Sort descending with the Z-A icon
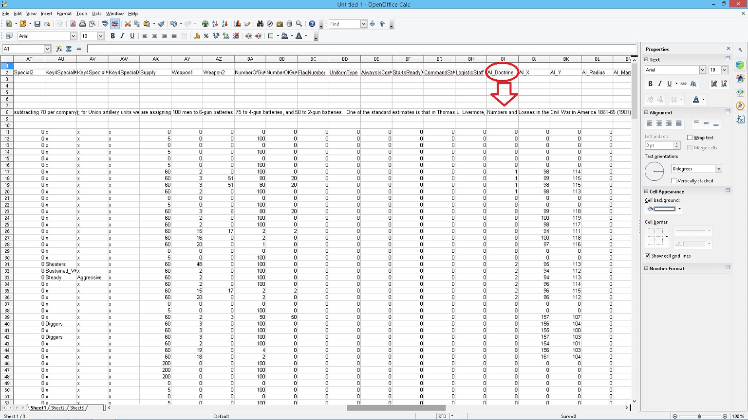 click(x=224, y=24)
